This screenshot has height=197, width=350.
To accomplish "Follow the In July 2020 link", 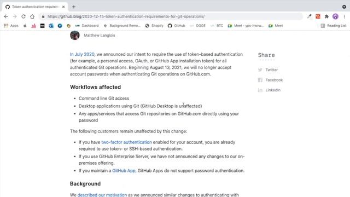I will pyautogui.click(x=82, y=54).
